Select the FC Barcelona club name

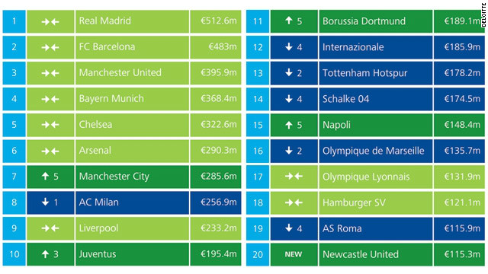click(x=107, y=47)
